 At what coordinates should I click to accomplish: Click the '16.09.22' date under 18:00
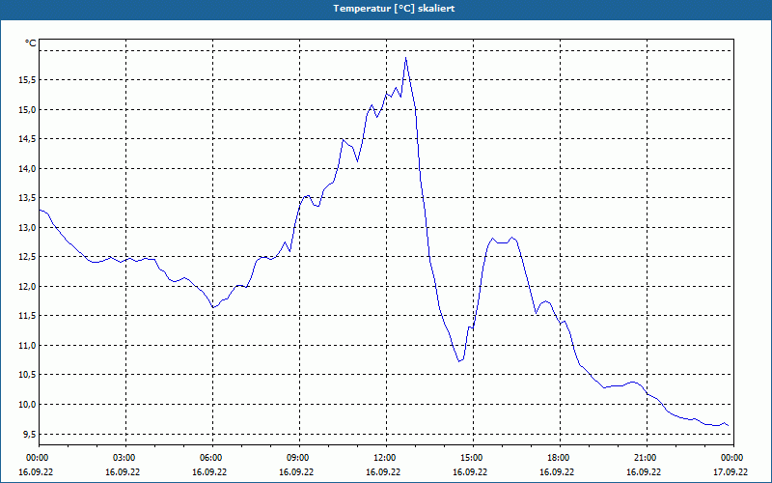point(557,472)
